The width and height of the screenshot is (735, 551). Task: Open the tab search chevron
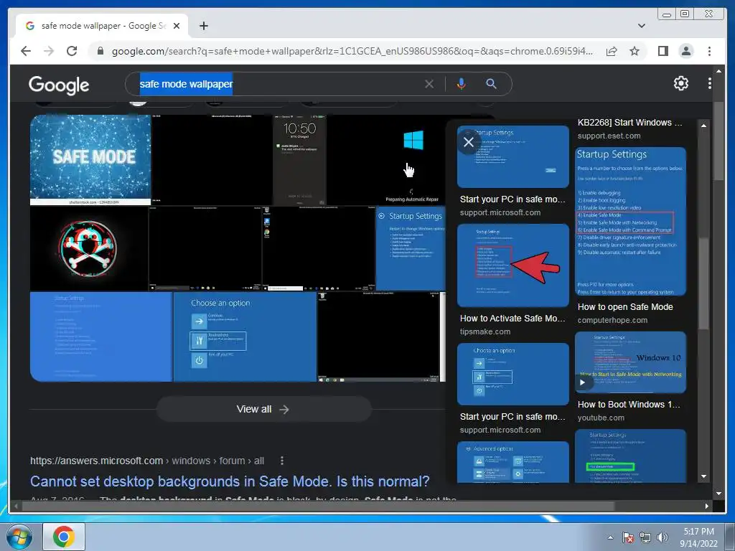[x=641, y=26]
